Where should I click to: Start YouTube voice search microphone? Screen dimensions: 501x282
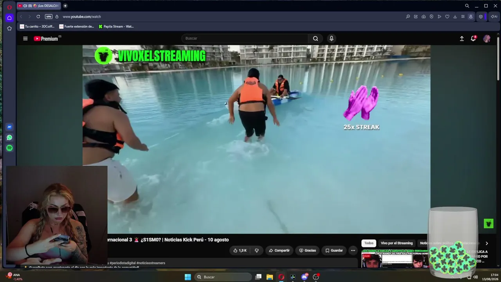(x=332, y=38)
